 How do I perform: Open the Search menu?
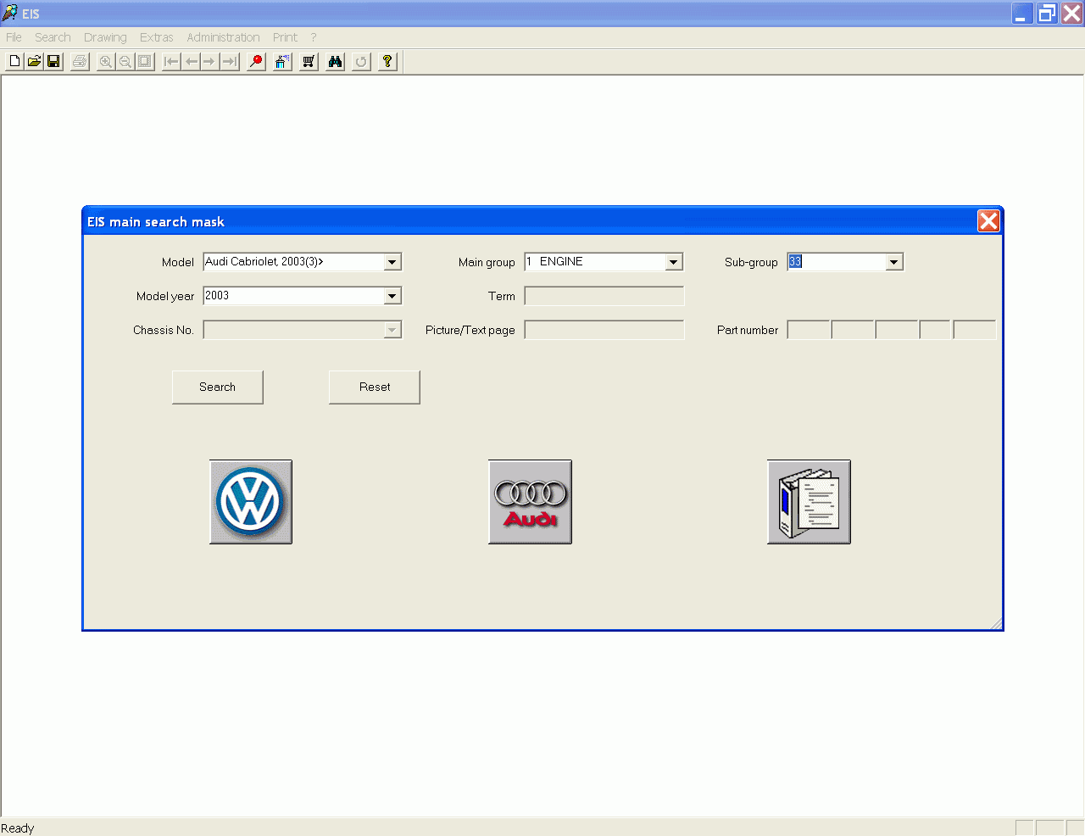click(x=53, y=37)
